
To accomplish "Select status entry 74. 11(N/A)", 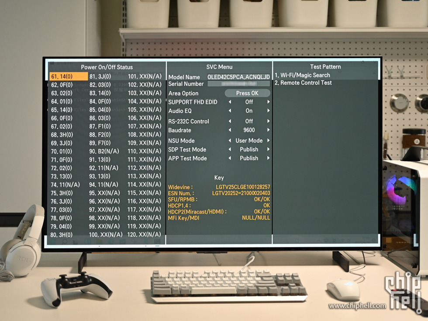I will point(65,185).
